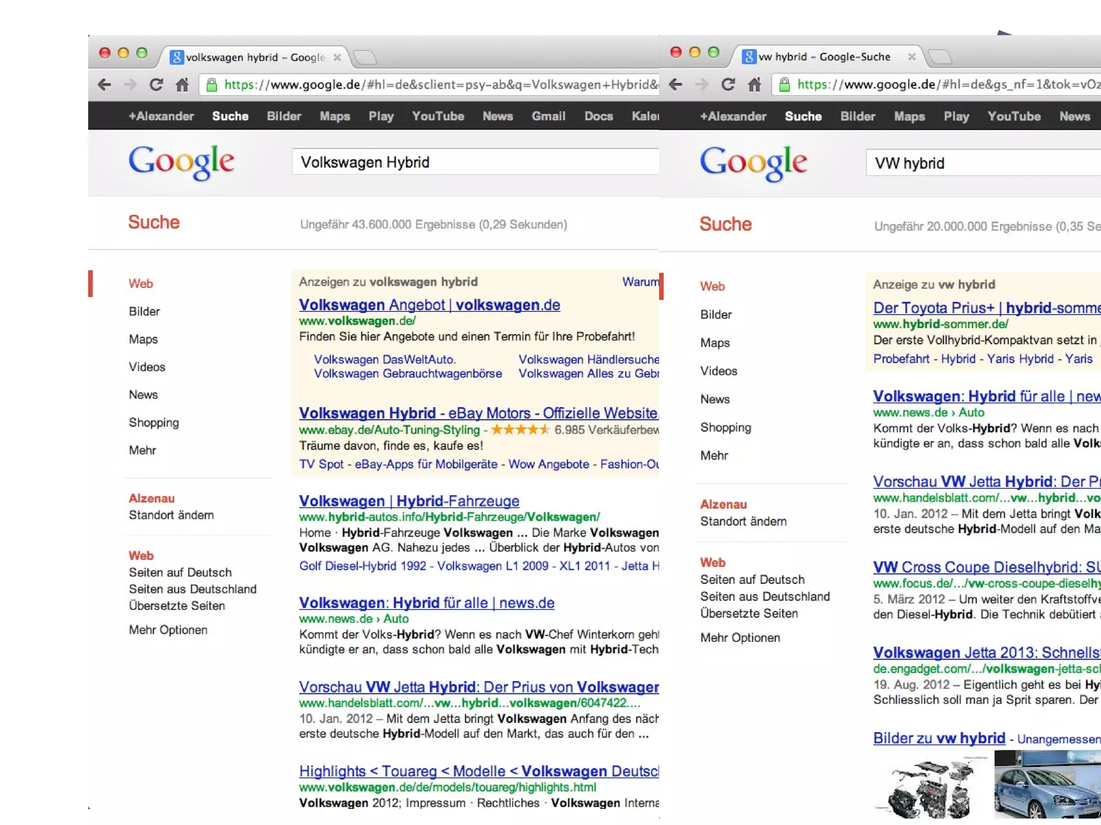Viewport: 1101px width, 825px height.
Task: Open Docs in left Google top bar
Action: [x=598, y=116]
